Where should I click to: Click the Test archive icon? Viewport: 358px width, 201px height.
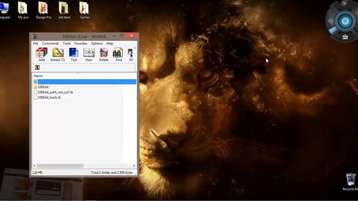point(74,54)
